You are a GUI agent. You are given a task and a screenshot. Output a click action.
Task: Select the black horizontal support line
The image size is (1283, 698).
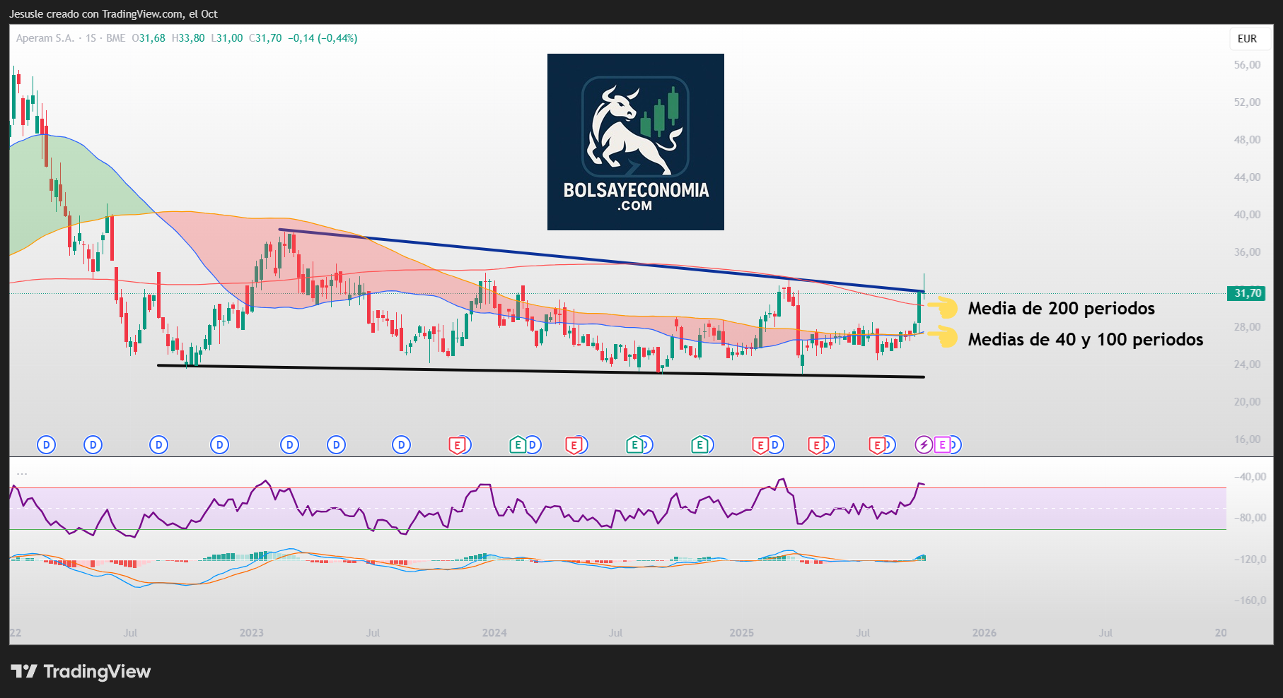(x=538, y=371)
